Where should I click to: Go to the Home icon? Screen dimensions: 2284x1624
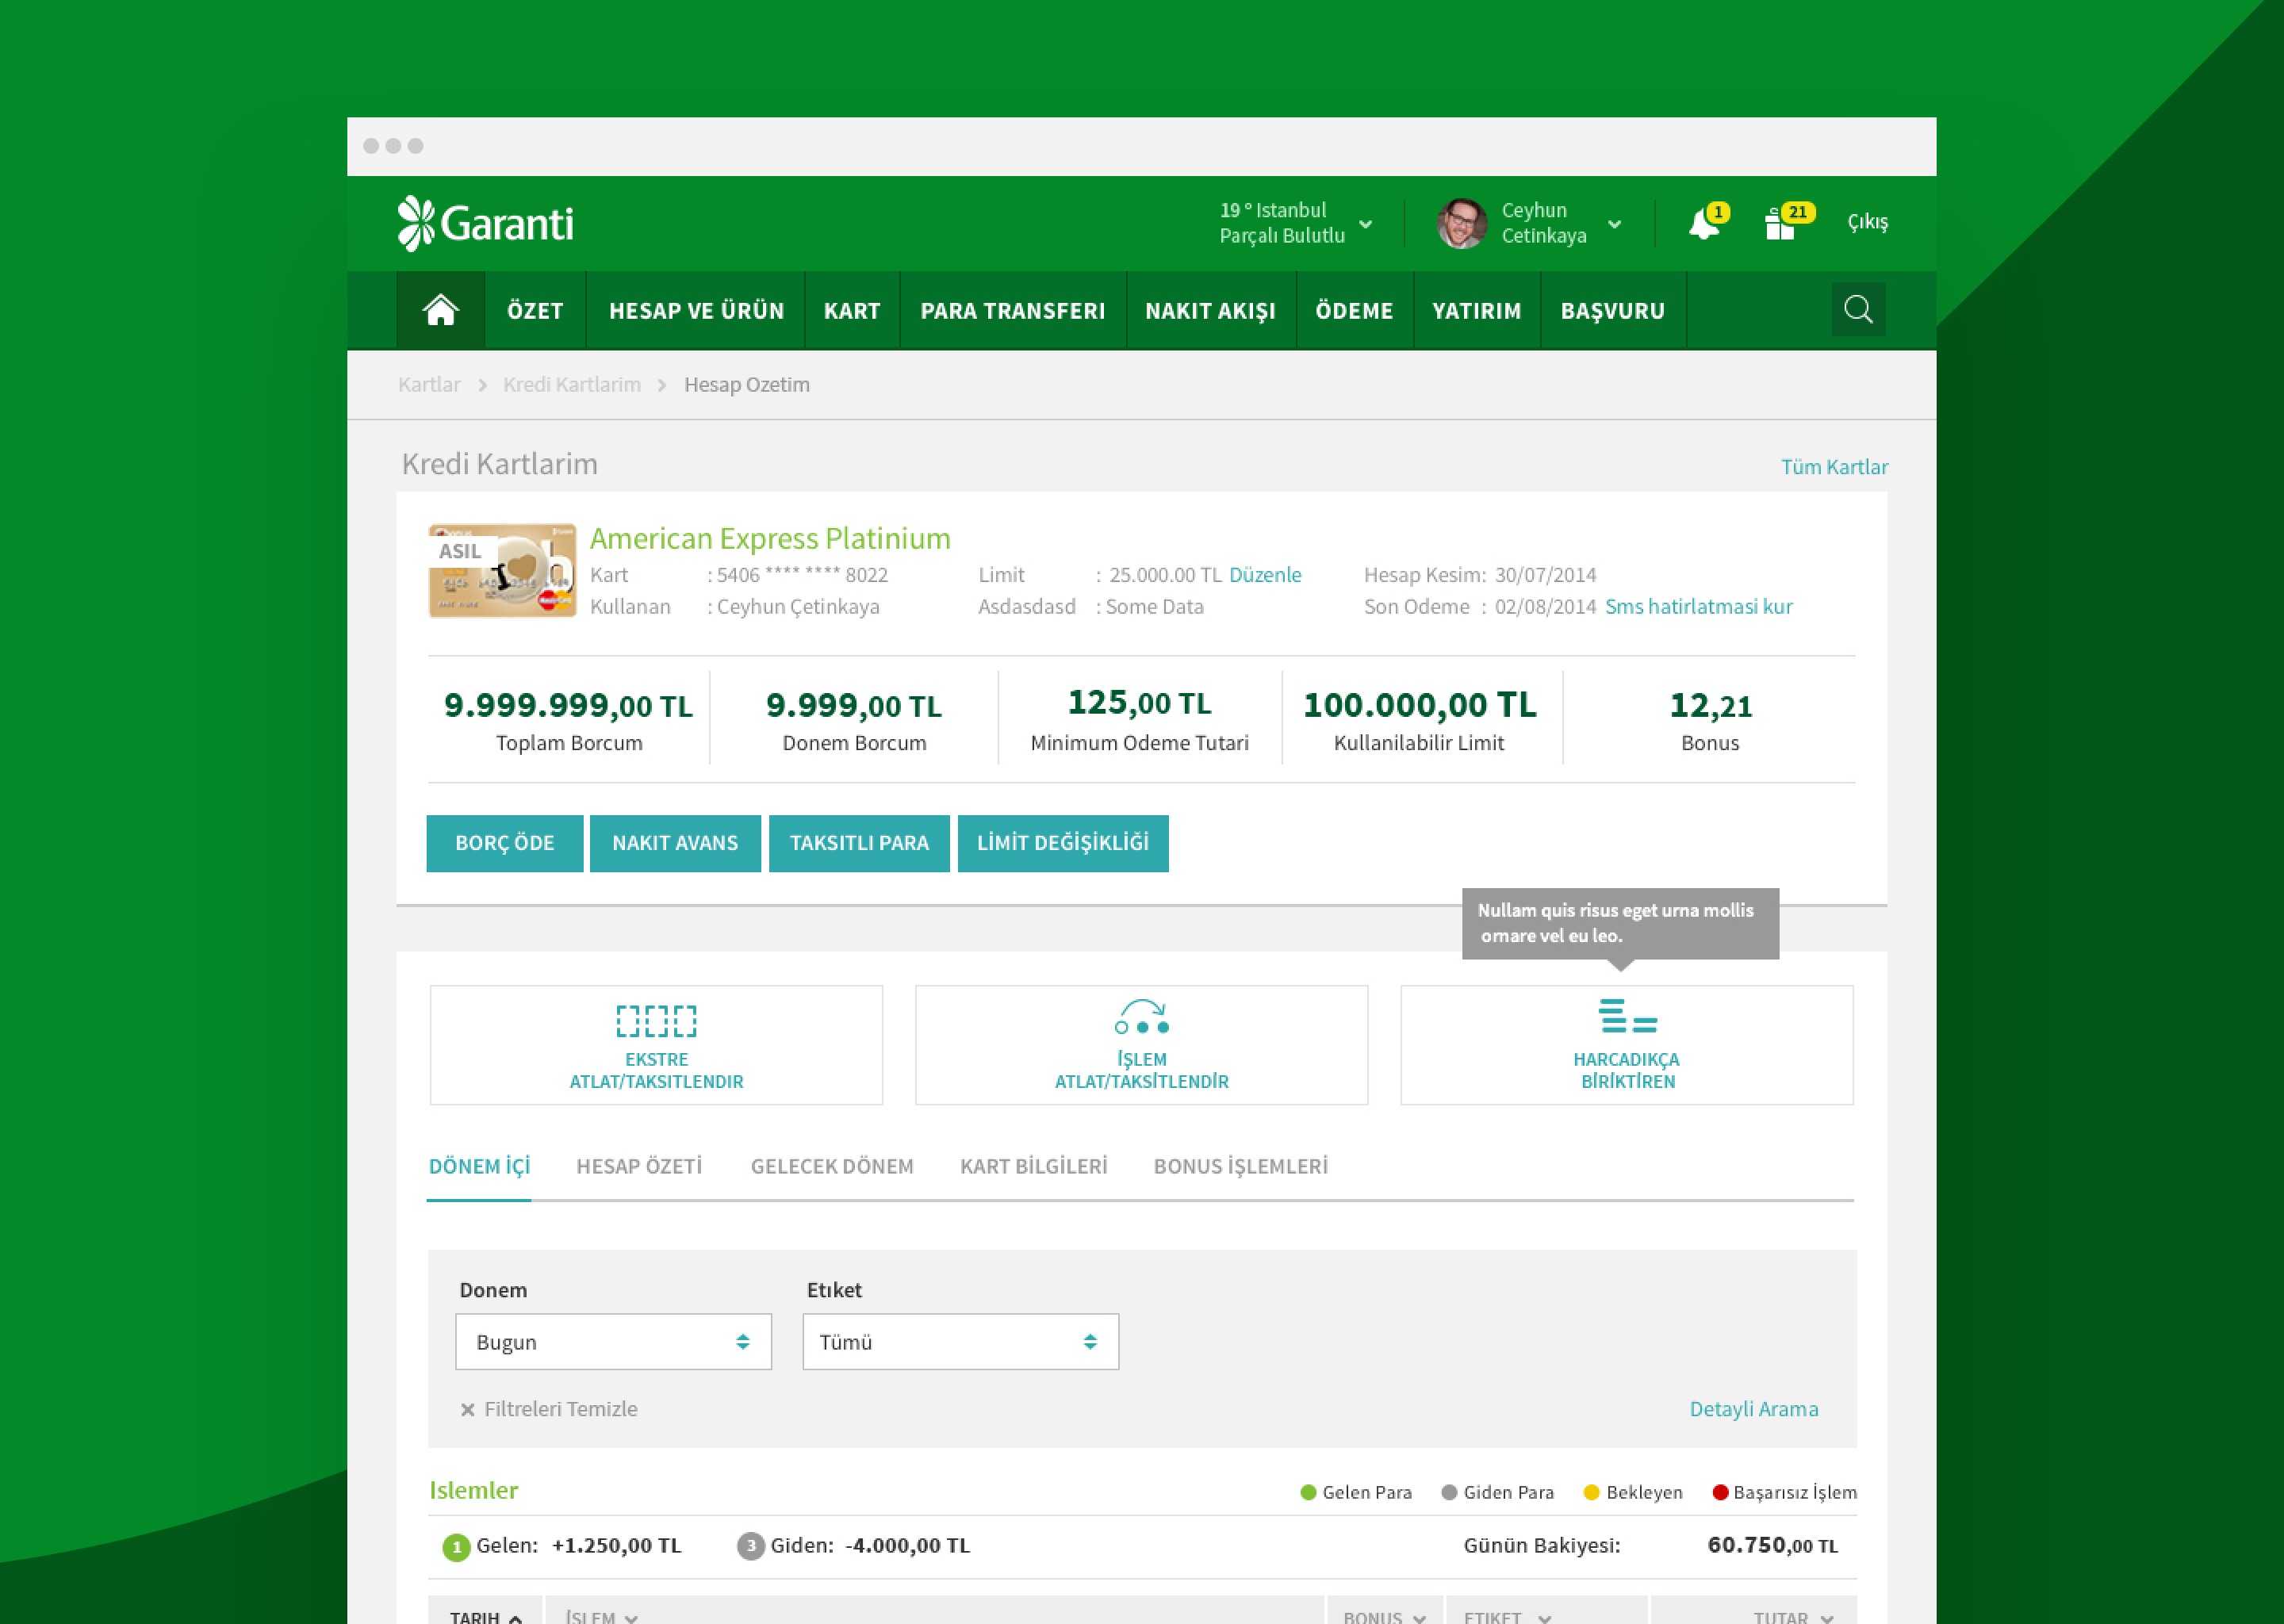(440, 310)
